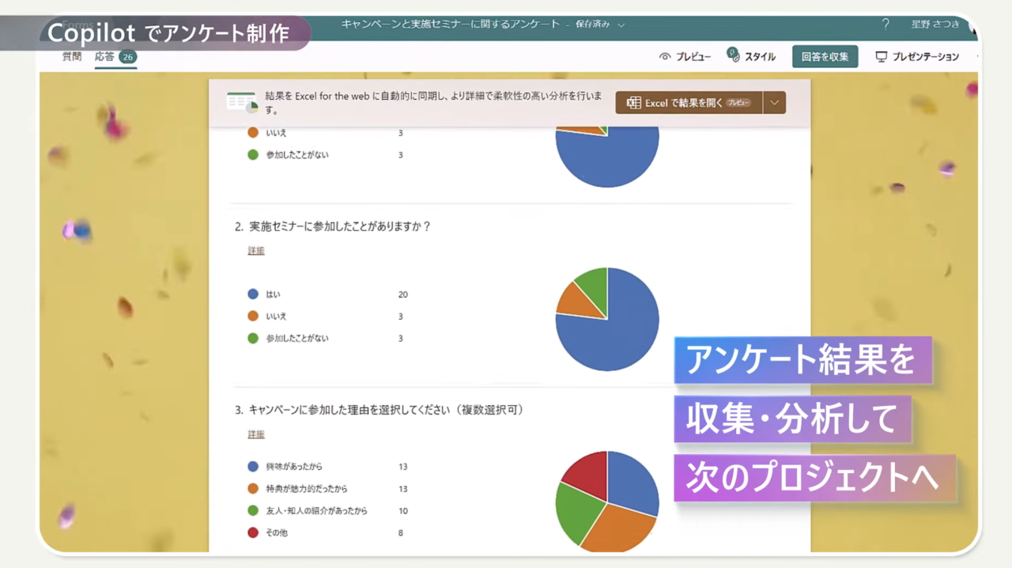Click count 13 beside 興味があったから
Viewport: 1012px width, 568px height.
coord(403,467)
